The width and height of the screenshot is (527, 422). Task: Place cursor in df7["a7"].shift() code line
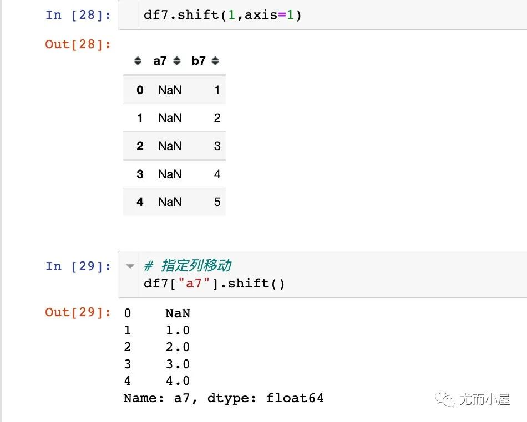214,284
